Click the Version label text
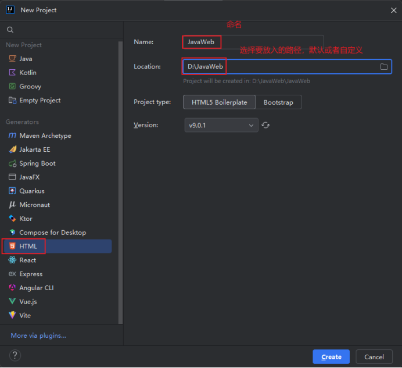The width and height of the screenshot is (402, 368). coord(146,125)
